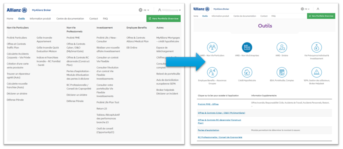Open Information produit in the right window
Viewport: 343px width, 149px height.
tap(220, 16)
